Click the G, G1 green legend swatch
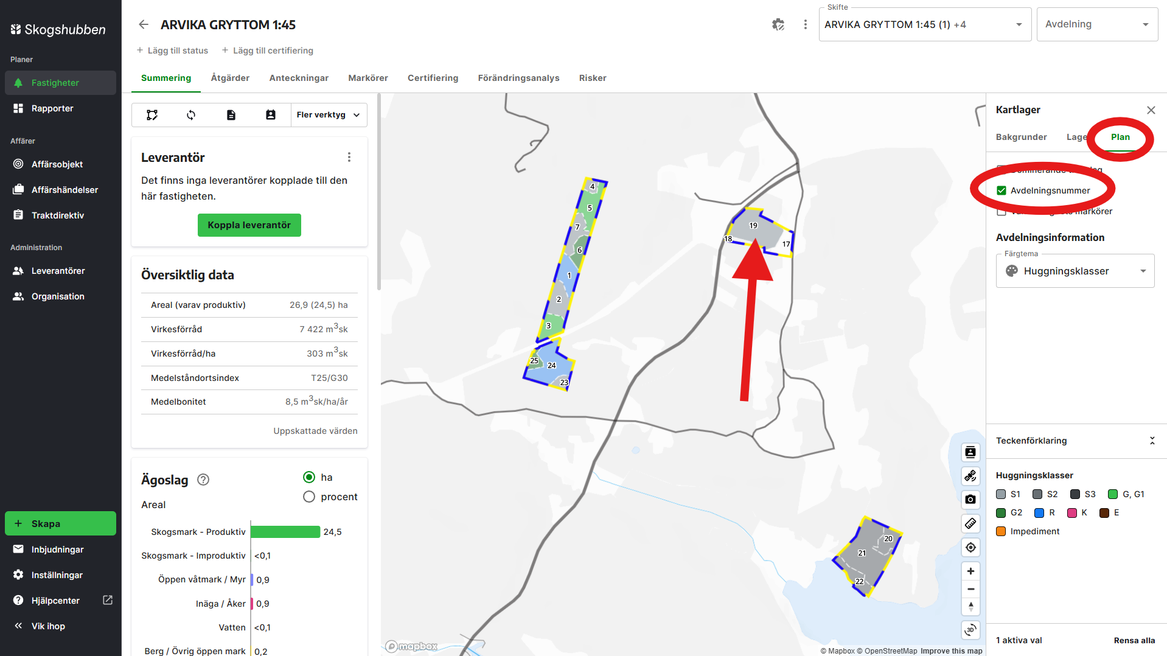This screenshot has width=1167, height=656. (1112, 494)
